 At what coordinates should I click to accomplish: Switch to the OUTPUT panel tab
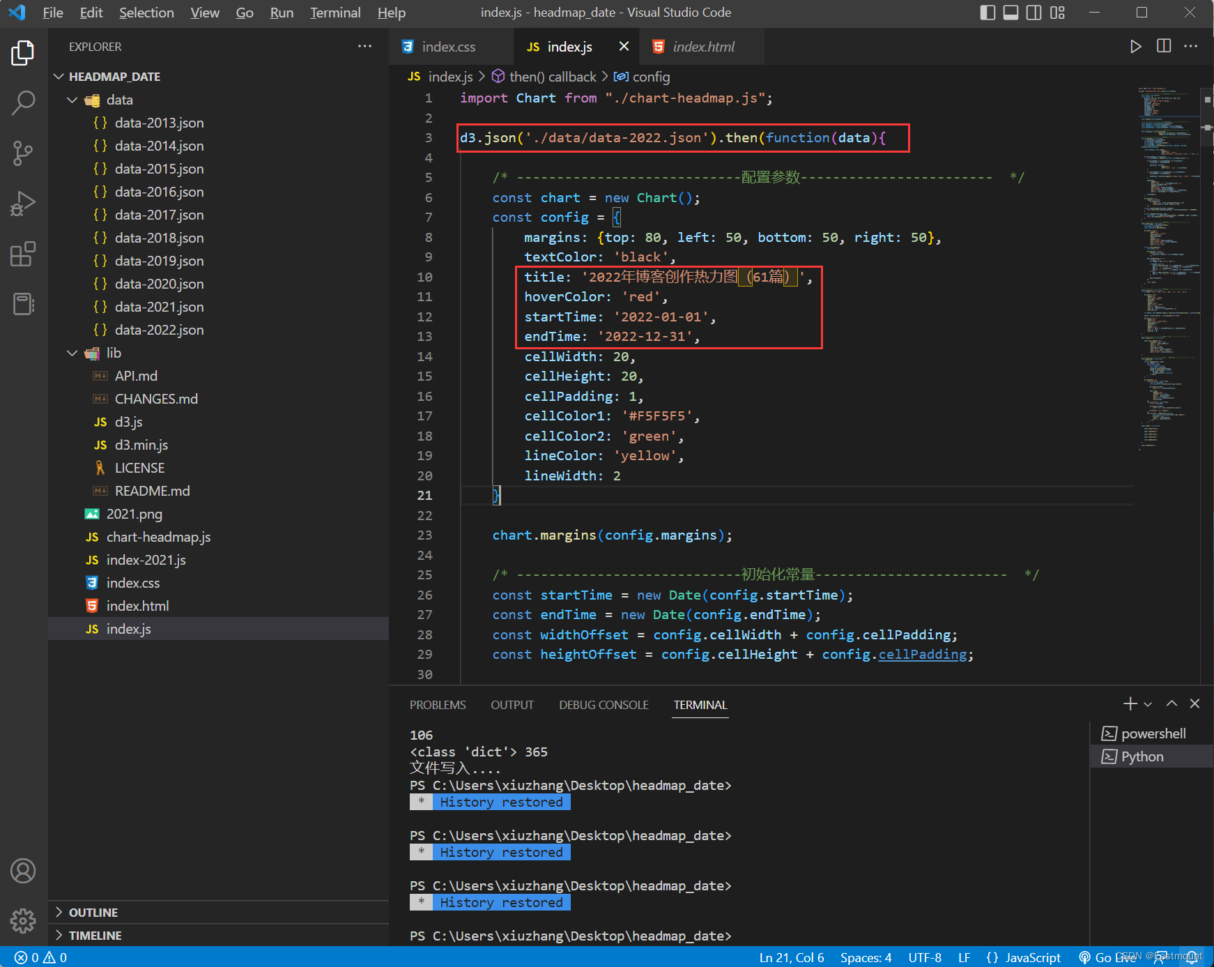[x=512, y=705]
